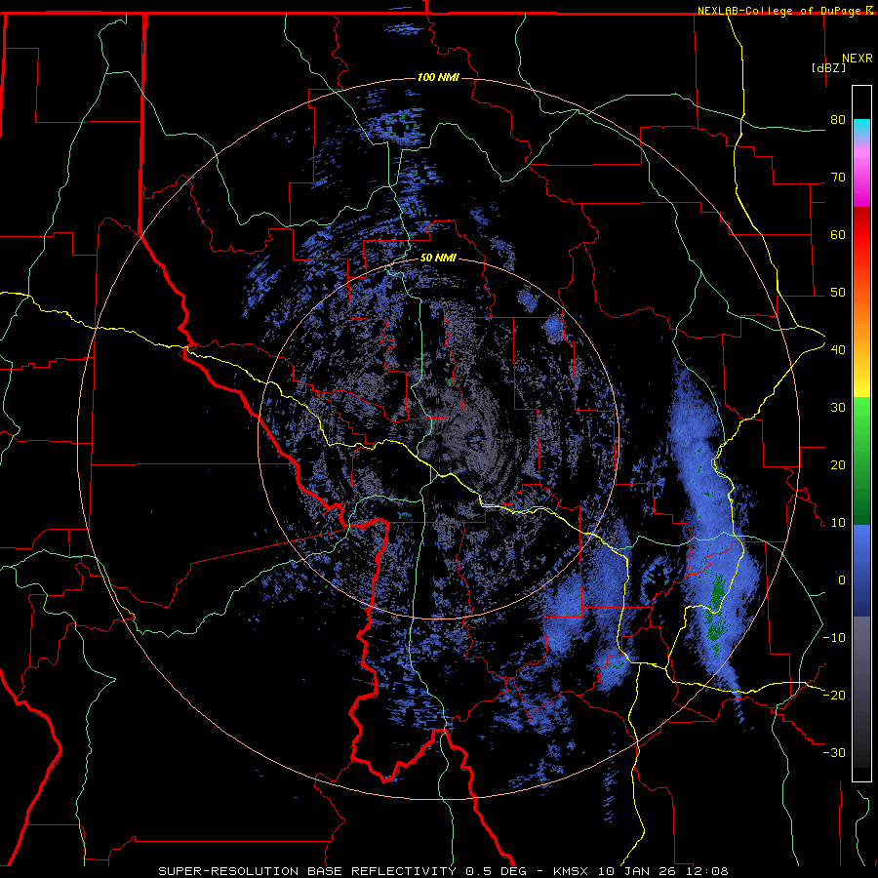Click the KMSX station identifier in the caption

pos(573,871)
